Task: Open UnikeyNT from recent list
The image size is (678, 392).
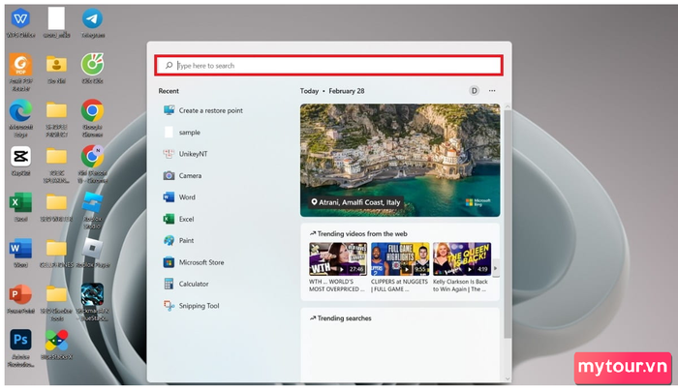Action: tap(186, 154)
